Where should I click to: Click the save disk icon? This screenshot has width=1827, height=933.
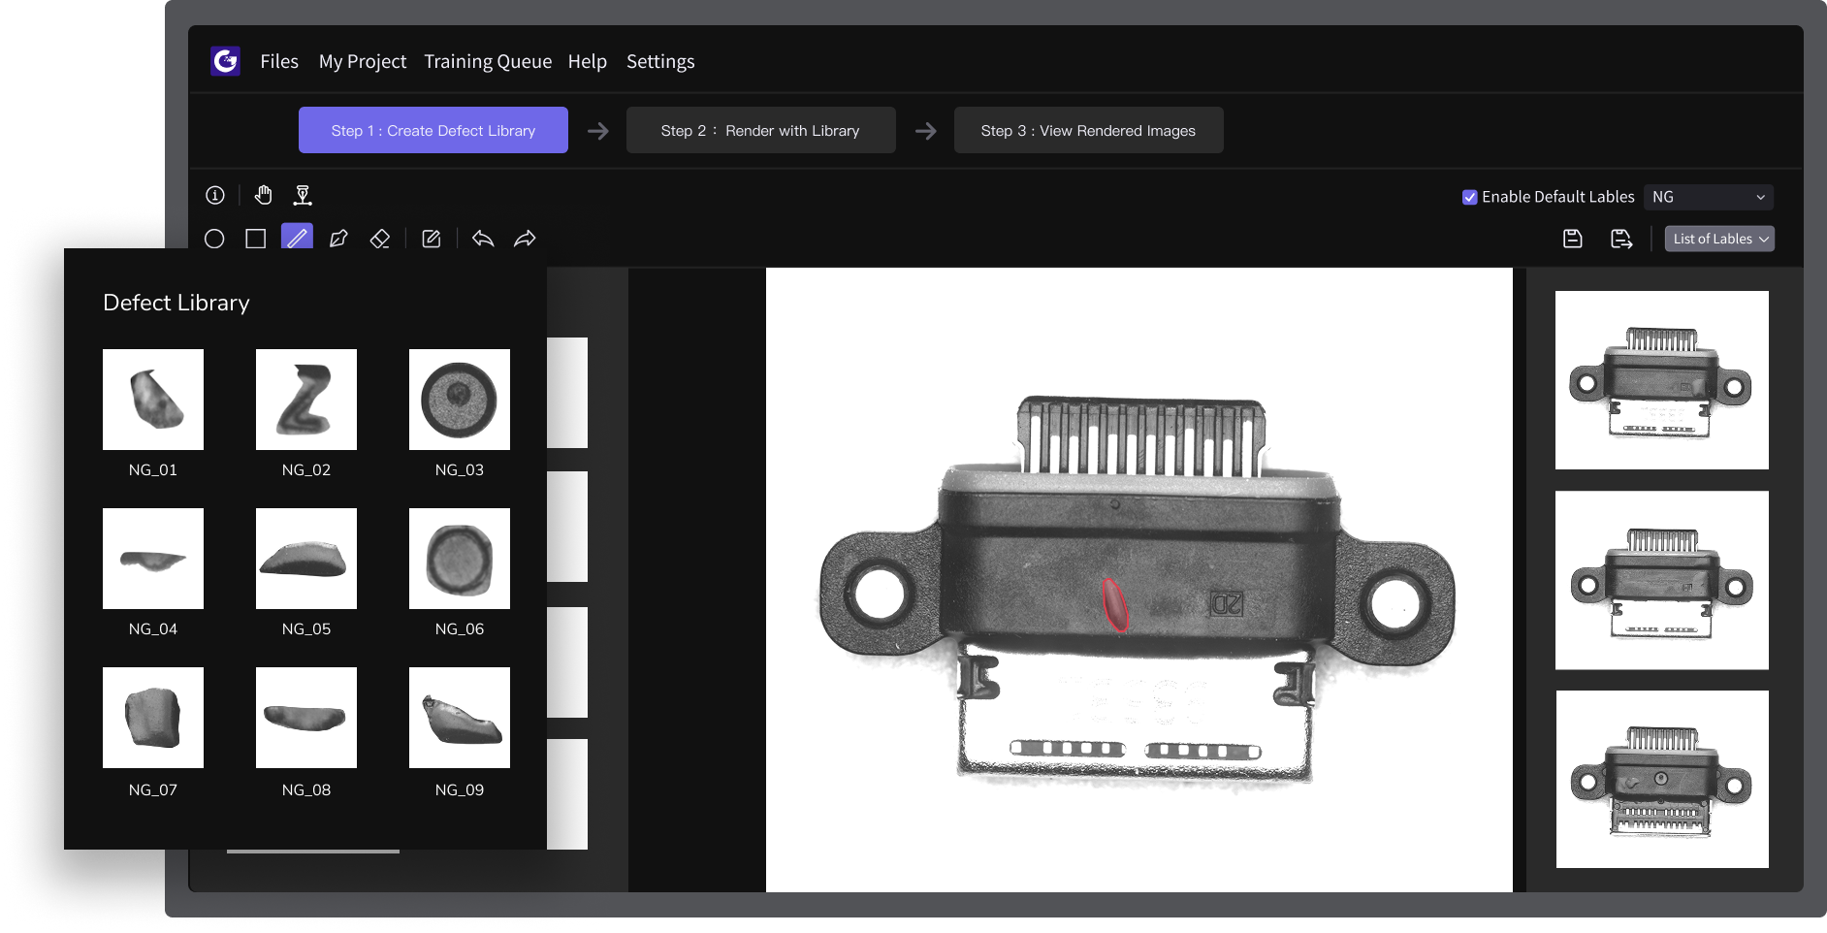coord(1573,239)
